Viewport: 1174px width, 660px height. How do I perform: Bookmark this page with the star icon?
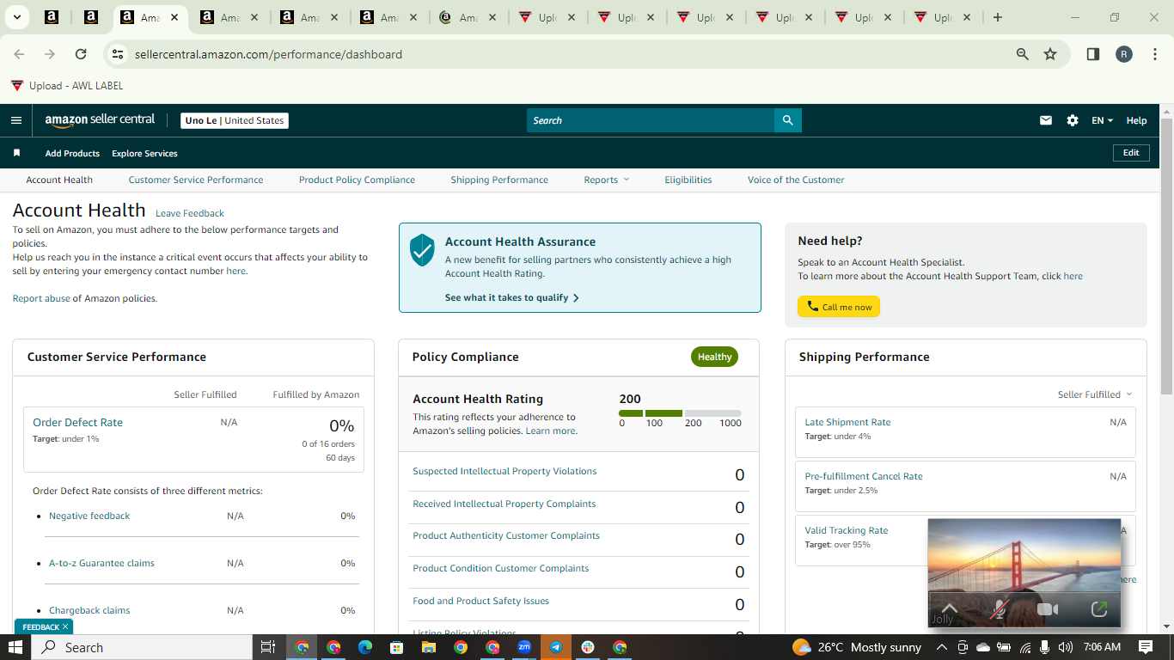click(x=1050, y=54)
